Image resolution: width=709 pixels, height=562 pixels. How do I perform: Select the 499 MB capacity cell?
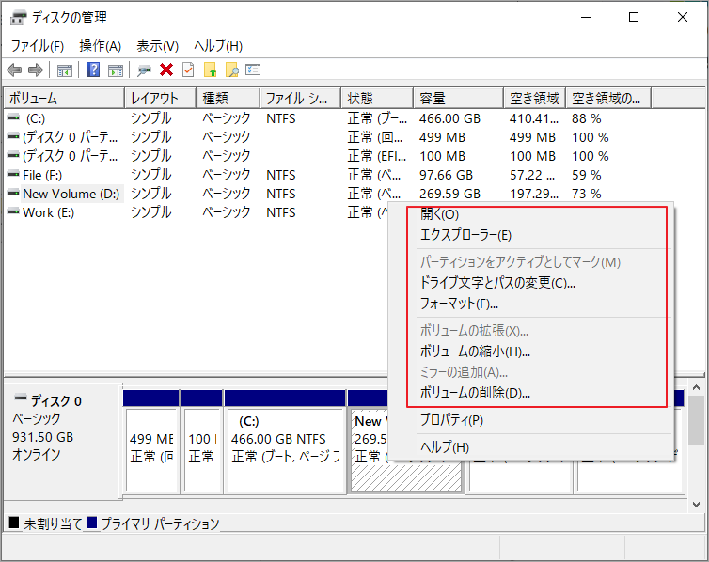[x=442, y=137]
